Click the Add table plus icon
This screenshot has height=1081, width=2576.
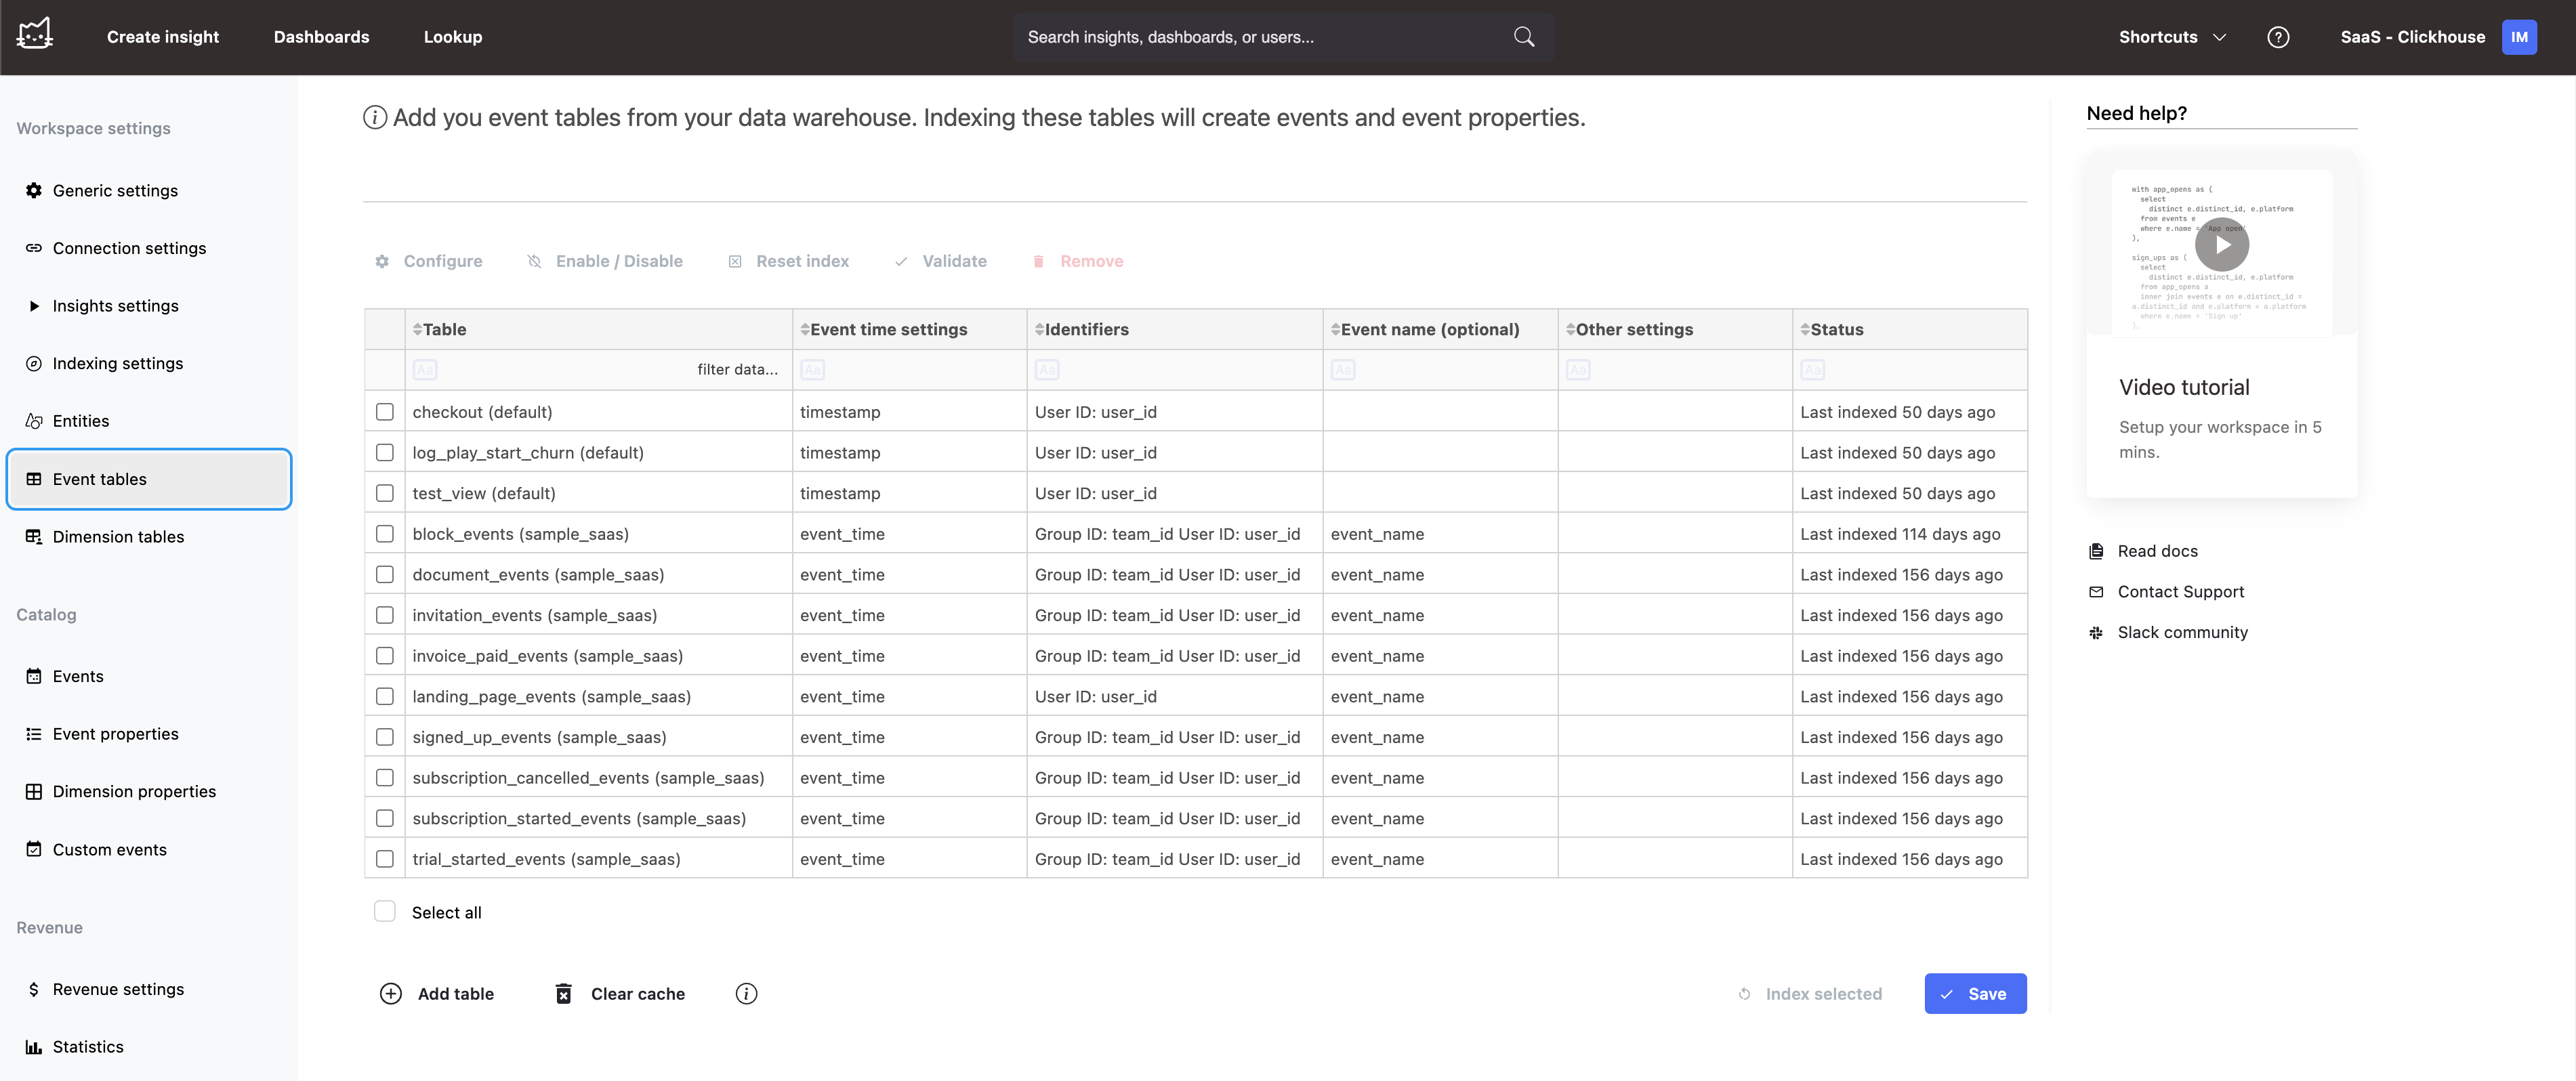[390, 993]
